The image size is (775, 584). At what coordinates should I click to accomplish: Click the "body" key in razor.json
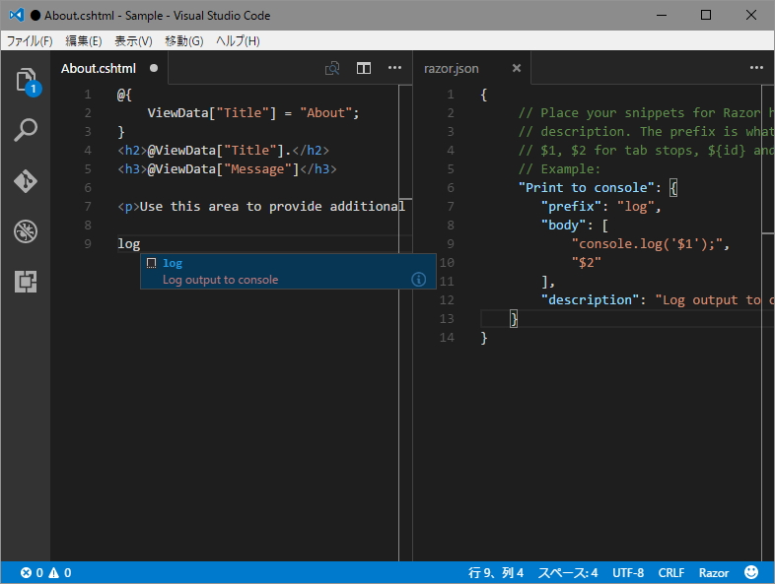tap(563, 226)
